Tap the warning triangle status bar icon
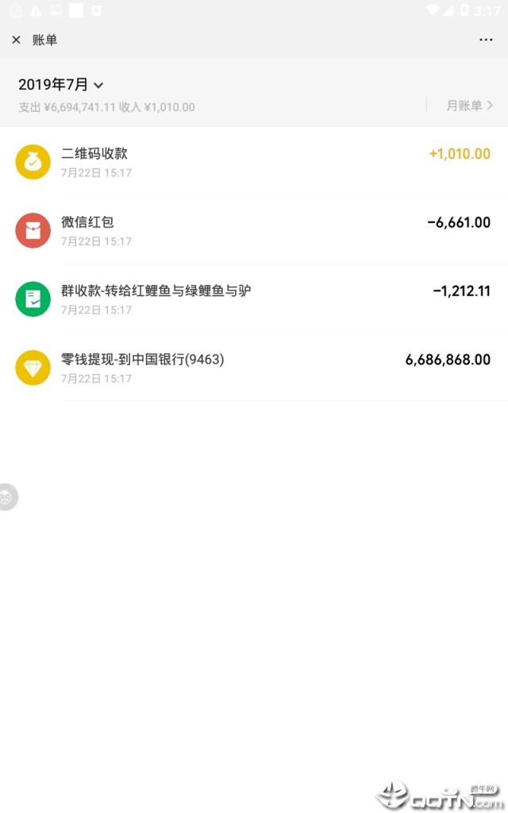This screenshot has height=813, width=508. click(x=36, y=11)
